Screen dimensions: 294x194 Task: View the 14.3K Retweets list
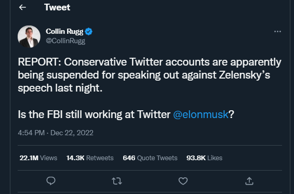tap(90, 158)
